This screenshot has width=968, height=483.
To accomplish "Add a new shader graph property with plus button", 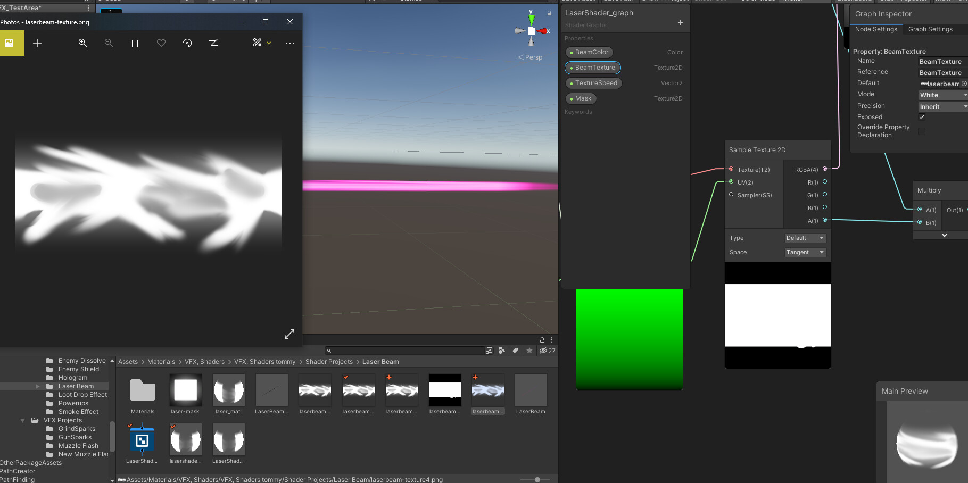I will [681, 23].
